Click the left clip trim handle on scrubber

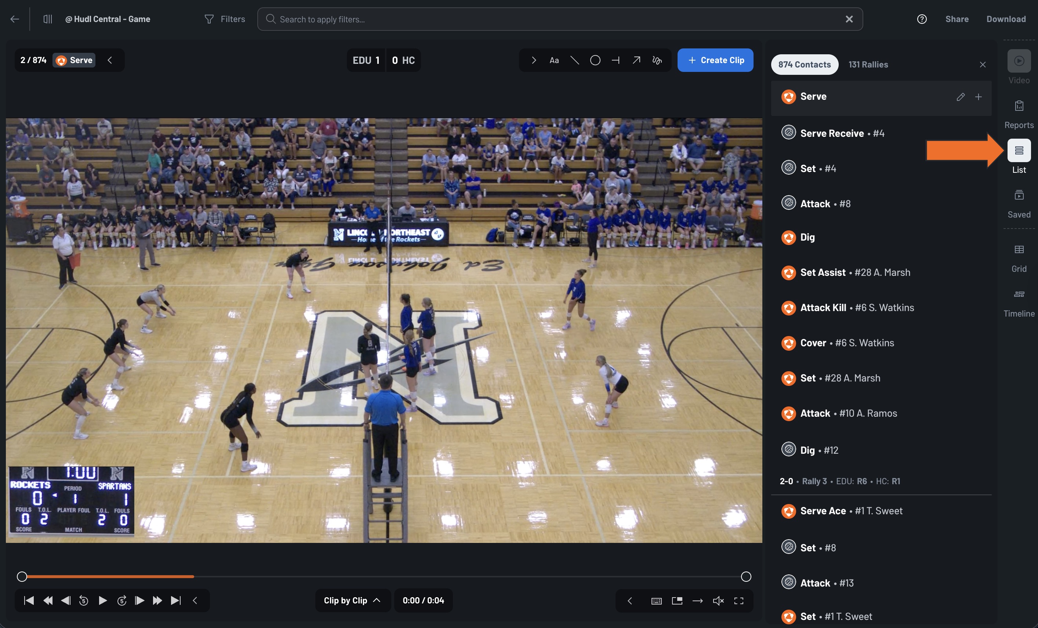[x=22, y=576]
